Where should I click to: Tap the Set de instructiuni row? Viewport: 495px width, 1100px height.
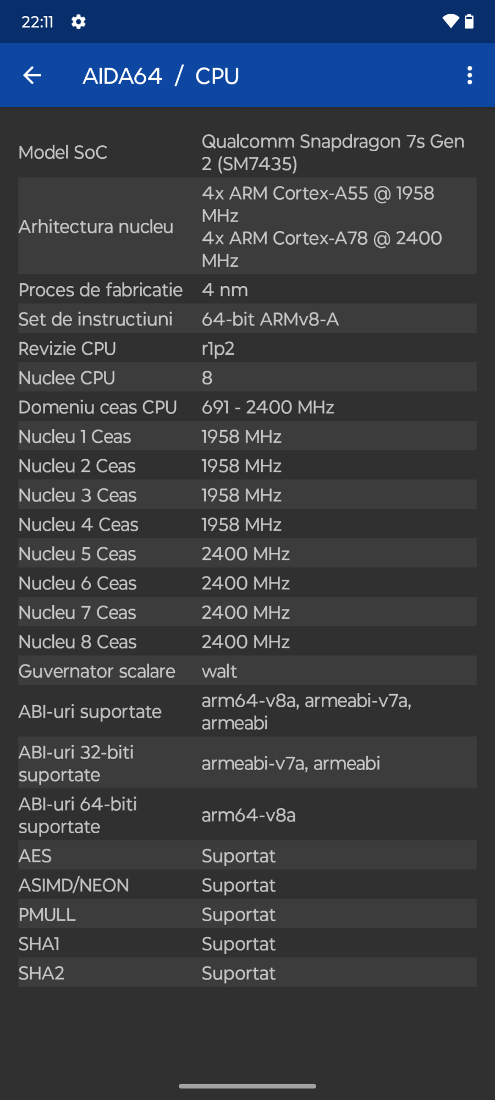pyautogui.click(x=247, y=319)
